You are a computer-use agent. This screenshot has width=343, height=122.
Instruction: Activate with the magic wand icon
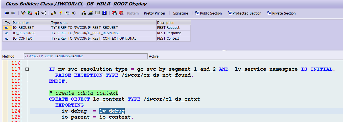click(x=60, y=13)
